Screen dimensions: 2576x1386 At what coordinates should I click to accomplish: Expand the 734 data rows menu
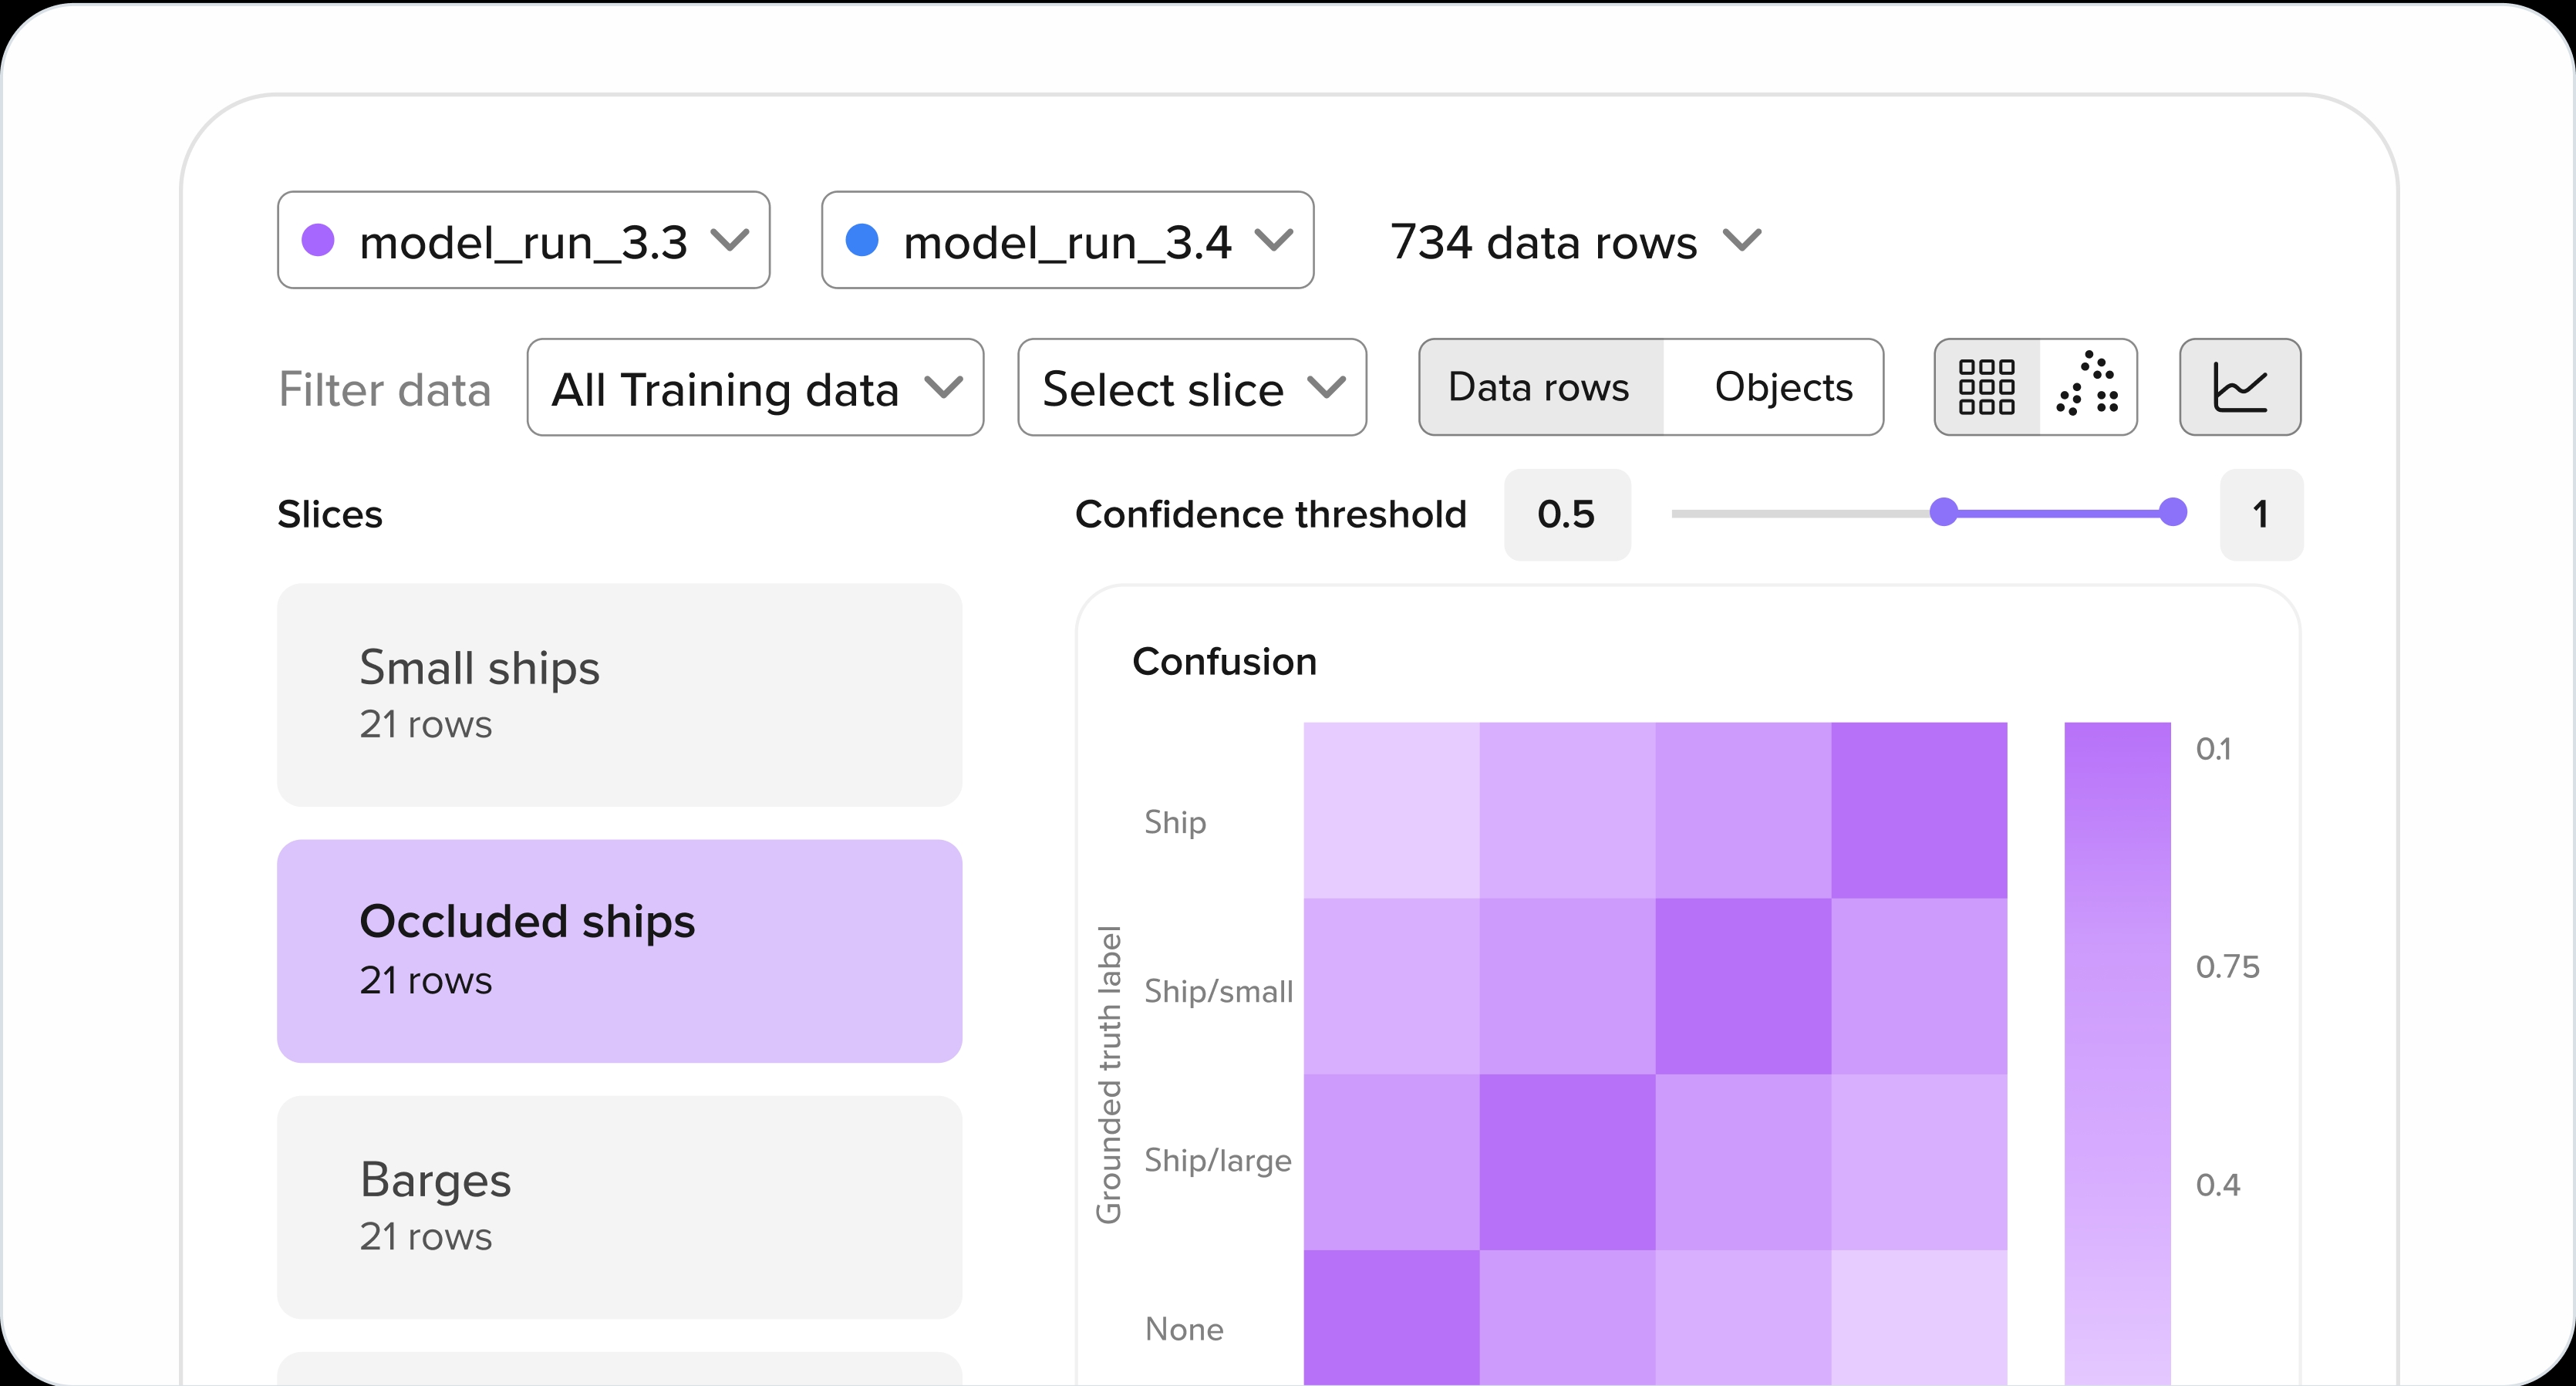click(x=1574, y=242)
